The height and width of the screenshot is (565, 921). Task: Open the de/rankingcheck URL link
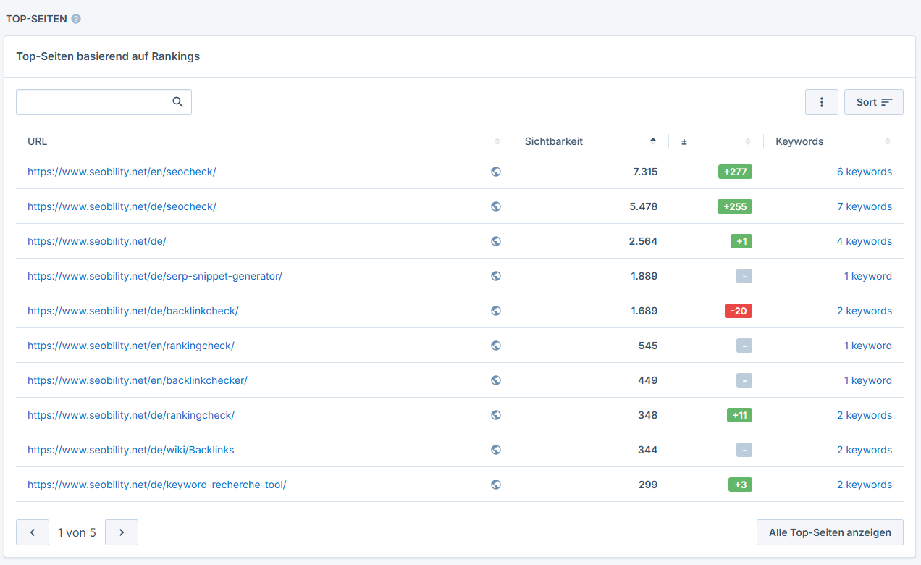coord(131,415)
